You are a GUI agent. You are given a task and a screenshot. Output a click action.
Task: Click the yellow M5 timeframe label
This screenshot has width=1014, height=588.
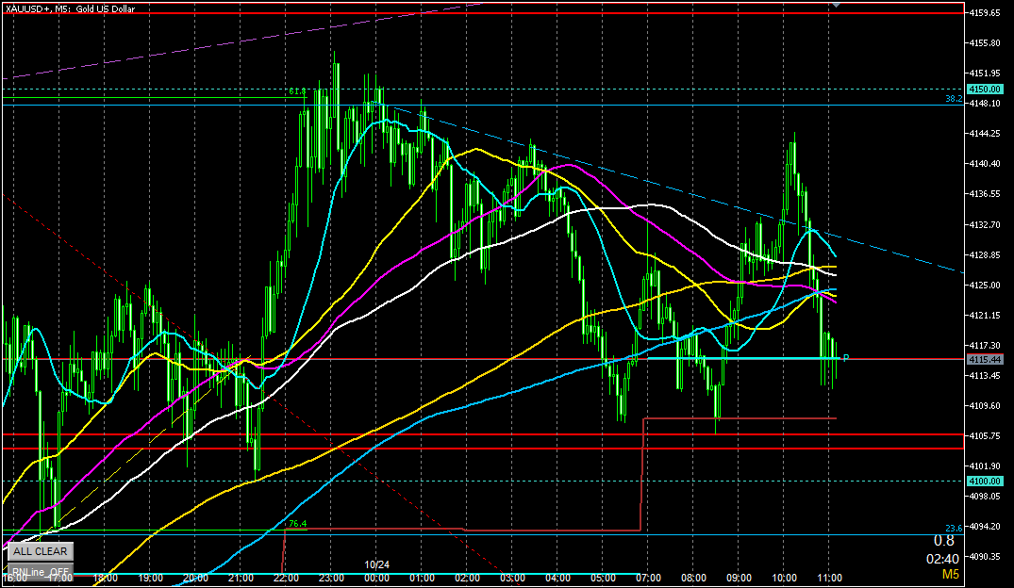(x=951, y=574)
